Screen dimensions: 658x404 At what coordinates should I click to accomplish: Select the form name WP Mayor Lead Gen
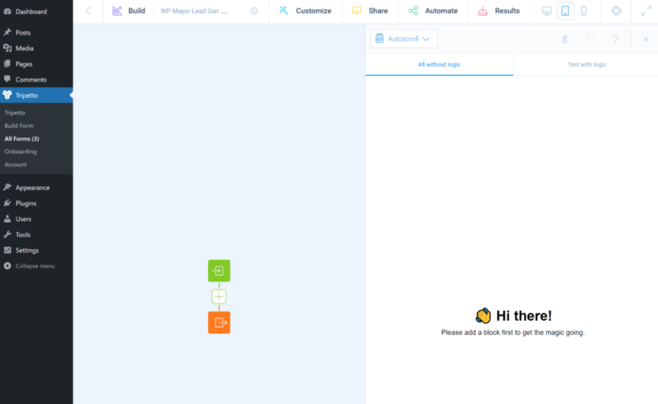[194, 11]
